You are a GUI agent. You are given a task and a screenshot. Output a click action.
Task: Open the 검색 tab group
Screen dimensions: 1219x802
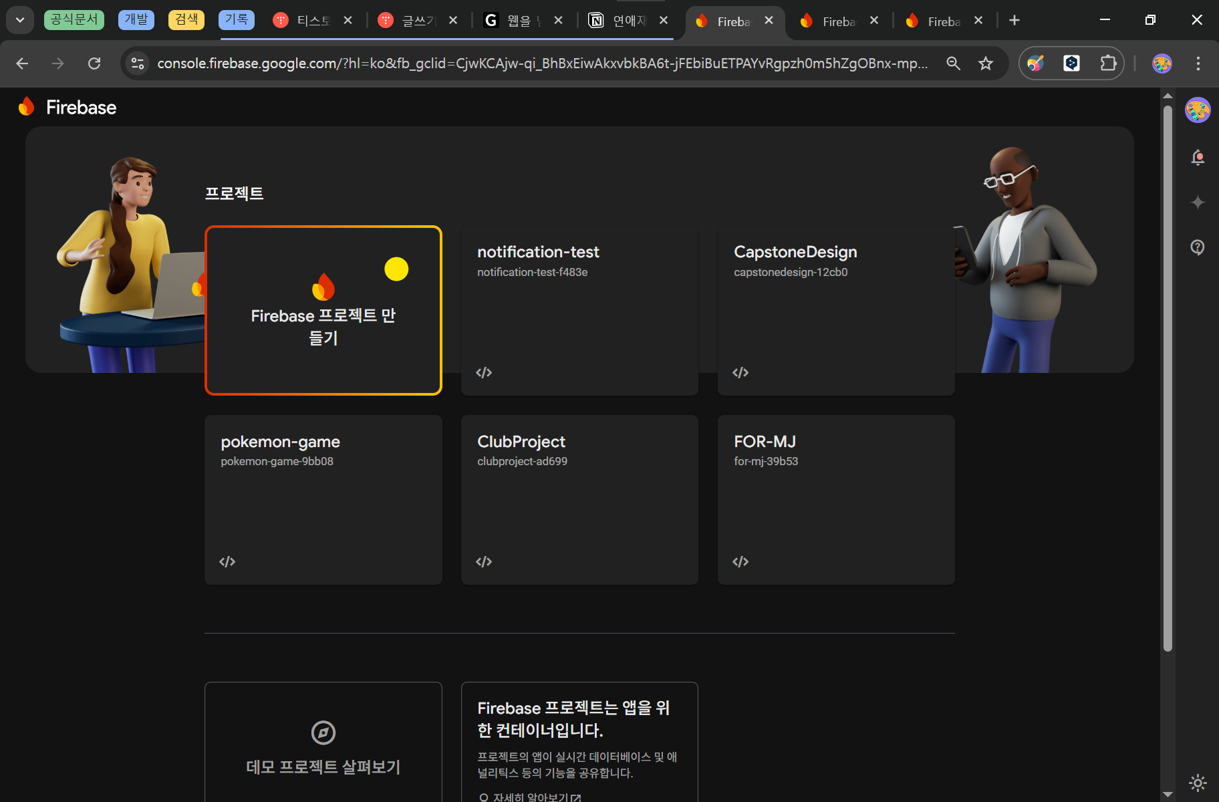click(x=186, y=19)
